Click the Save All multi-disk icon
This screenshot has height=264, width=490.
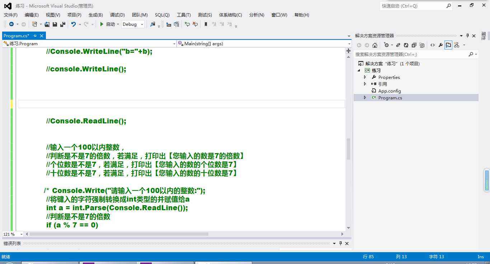[63, 24]
